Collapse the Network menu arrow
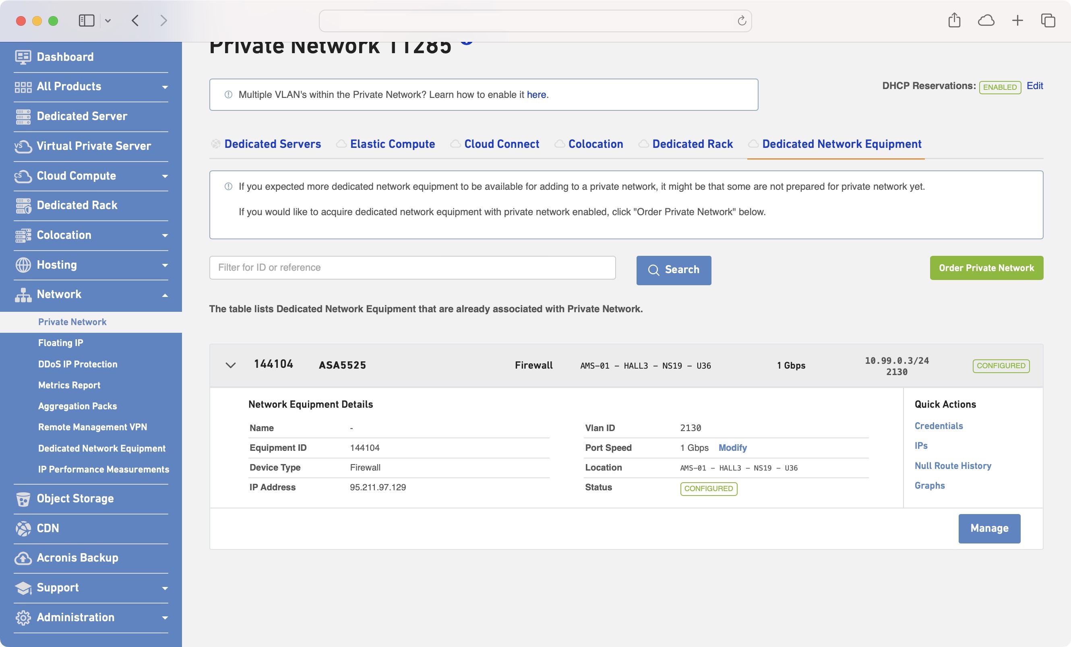Screen dimensions: 1071x647 point(165,295)
